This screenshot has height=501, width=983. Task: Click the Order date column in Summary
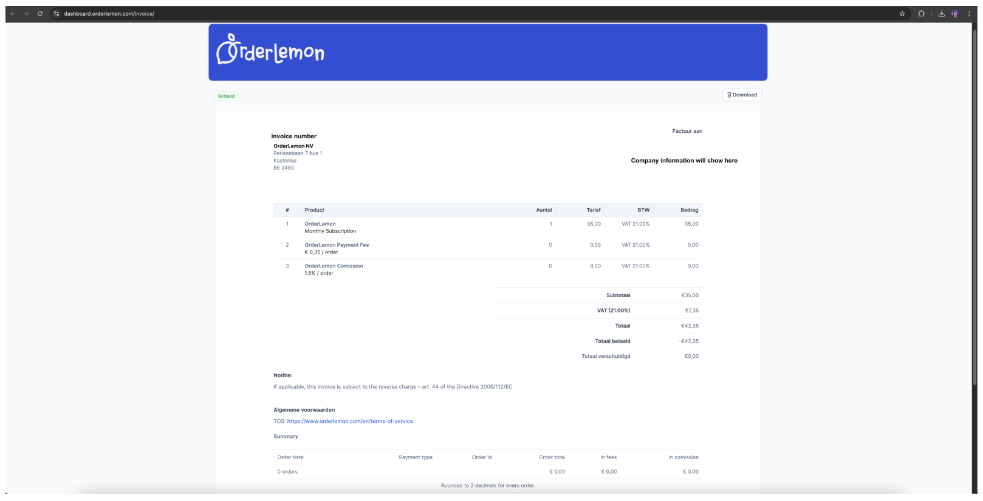pos(290,457)
